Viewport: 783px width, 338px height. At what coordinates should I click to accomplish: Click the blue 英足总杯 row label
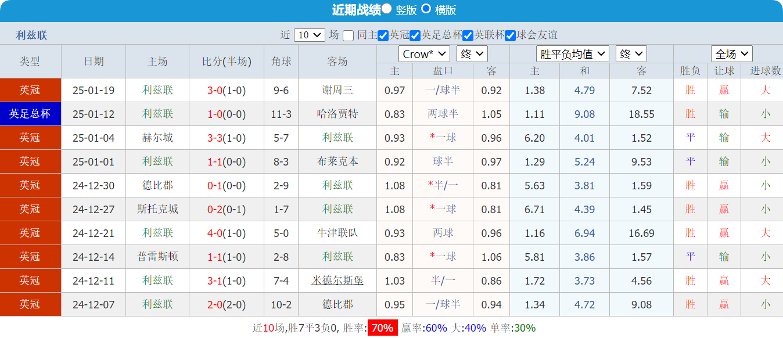[30, 114]
